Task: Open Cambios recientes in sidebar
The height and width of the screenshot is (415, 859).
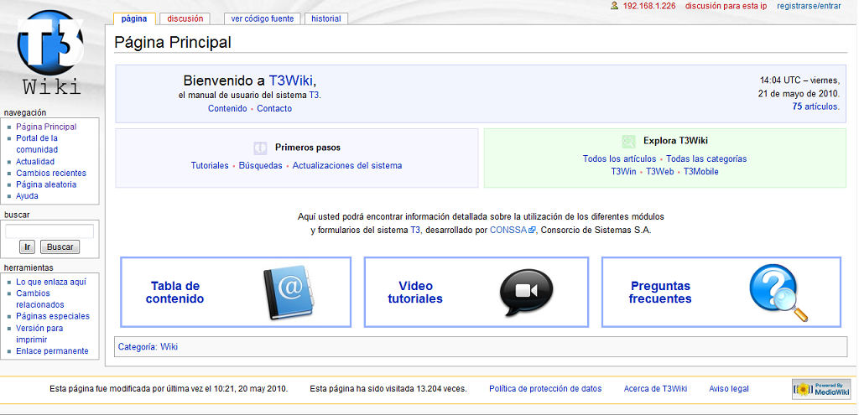Action: point(51,173)
